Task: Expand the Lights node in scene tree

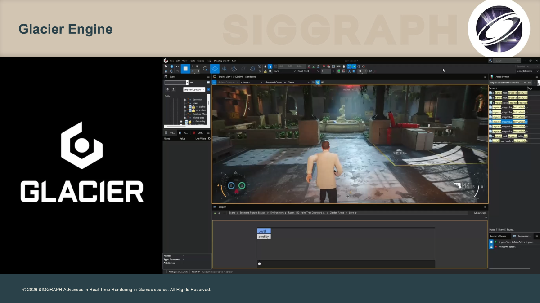Action: coord(185,107)
